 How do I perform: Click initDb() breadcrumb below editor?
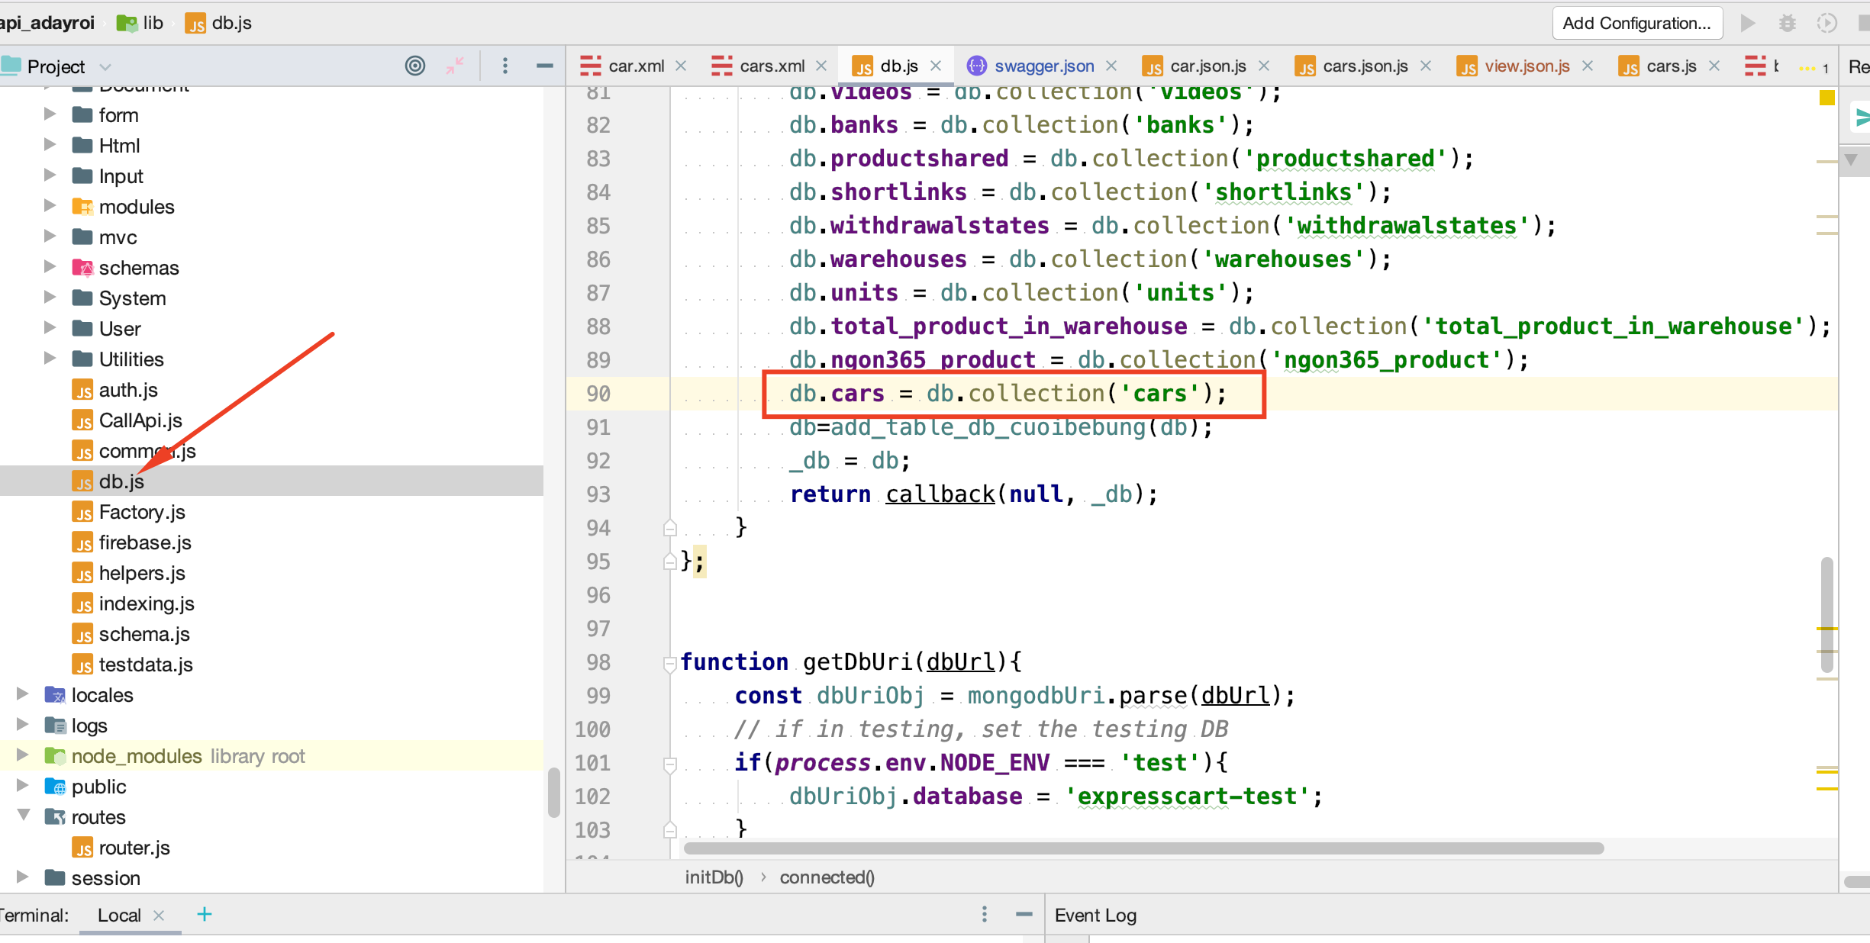click(714, 877)
